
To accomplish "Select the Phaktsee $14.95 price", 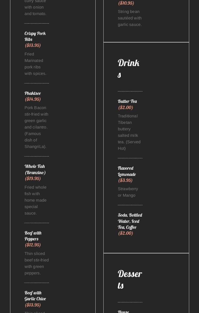I will [33, 99].
